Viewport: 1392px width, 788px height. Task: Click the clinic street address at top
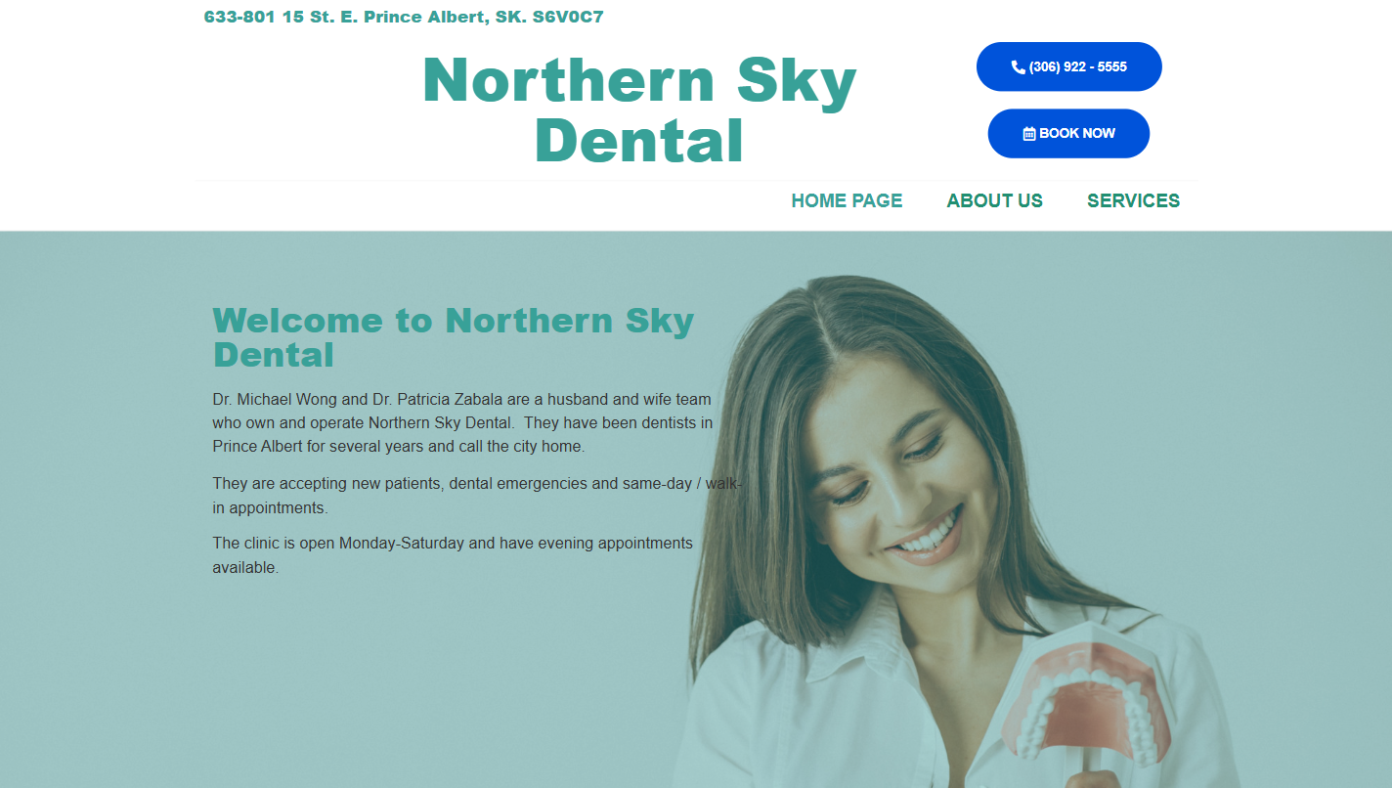(404, 17)
